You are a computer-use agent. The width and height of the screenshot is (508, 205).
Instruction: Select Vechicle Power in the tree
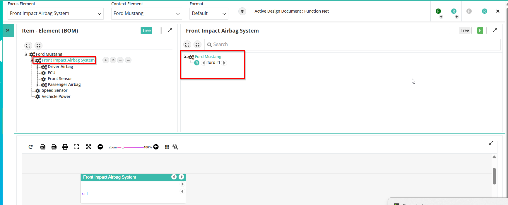(x=56, y=96)
